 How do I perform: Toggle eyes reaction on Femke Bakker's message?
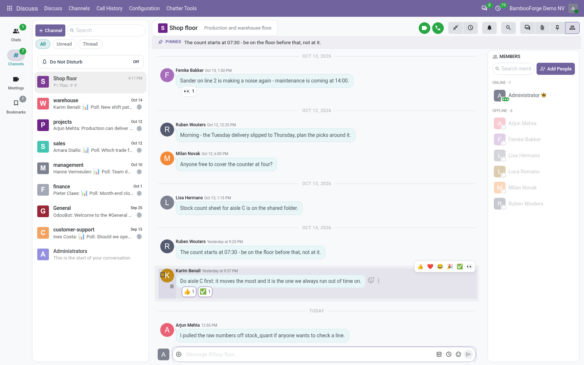[x=189, y=91]
